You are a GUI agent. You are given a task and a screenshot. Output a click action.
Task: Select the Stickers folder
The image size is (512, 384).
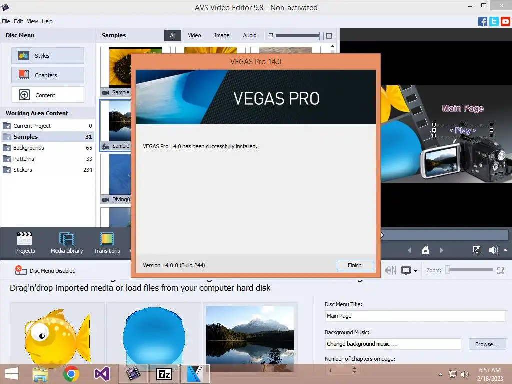click(47, 170)
